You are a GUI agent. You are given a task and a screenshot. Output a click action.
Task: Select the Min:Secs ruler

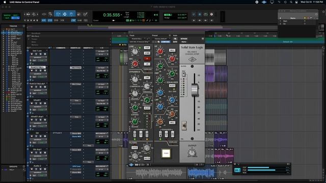pyautogui.click(x=35, y=36)
